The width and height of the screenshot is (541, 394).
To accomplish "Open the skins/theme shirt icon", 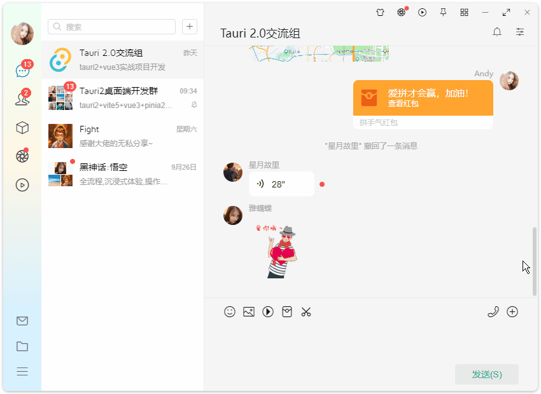I will 380,12.
